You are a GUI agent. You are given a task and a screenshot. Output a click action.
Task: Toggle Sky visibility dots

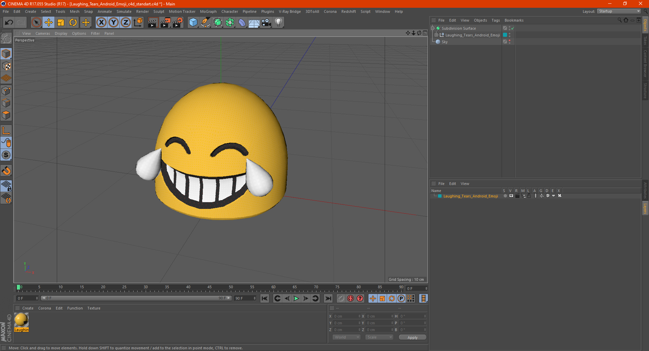point(509,42)
